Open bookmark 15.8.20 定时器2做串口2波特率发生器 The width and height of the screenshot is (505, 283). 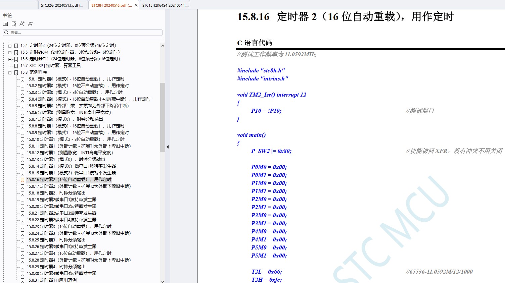(61, 207)
